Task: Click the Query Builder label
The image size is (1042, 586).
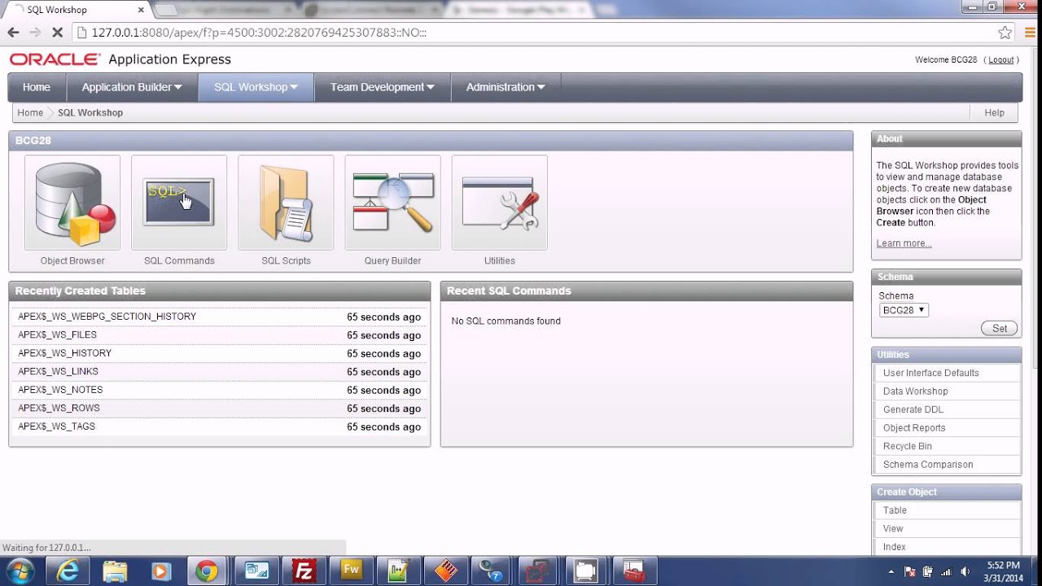Action: tap(392, 261)
